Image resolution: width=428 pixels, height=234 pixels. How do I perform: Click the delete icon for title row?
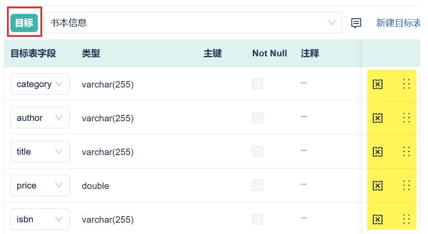(x=378, y=152)
